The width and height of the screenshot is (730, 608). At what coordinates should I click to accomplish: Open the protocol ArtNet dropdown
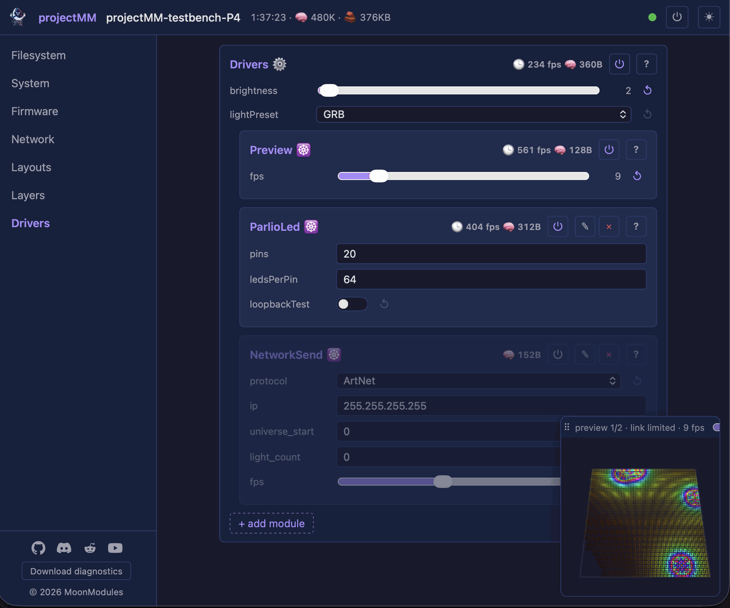click(x=479, y=381)
